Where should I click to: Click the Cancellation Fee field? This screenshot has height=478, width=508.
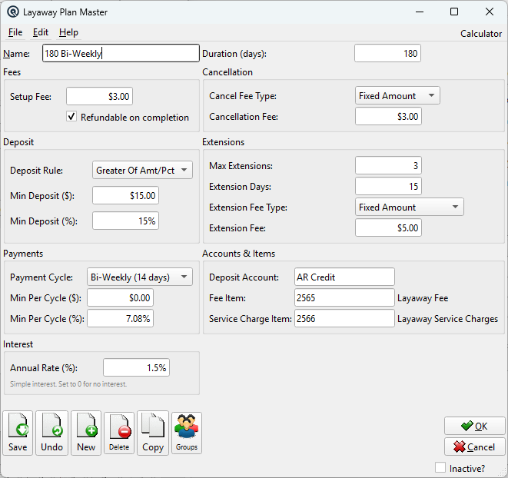pos(388,116)
